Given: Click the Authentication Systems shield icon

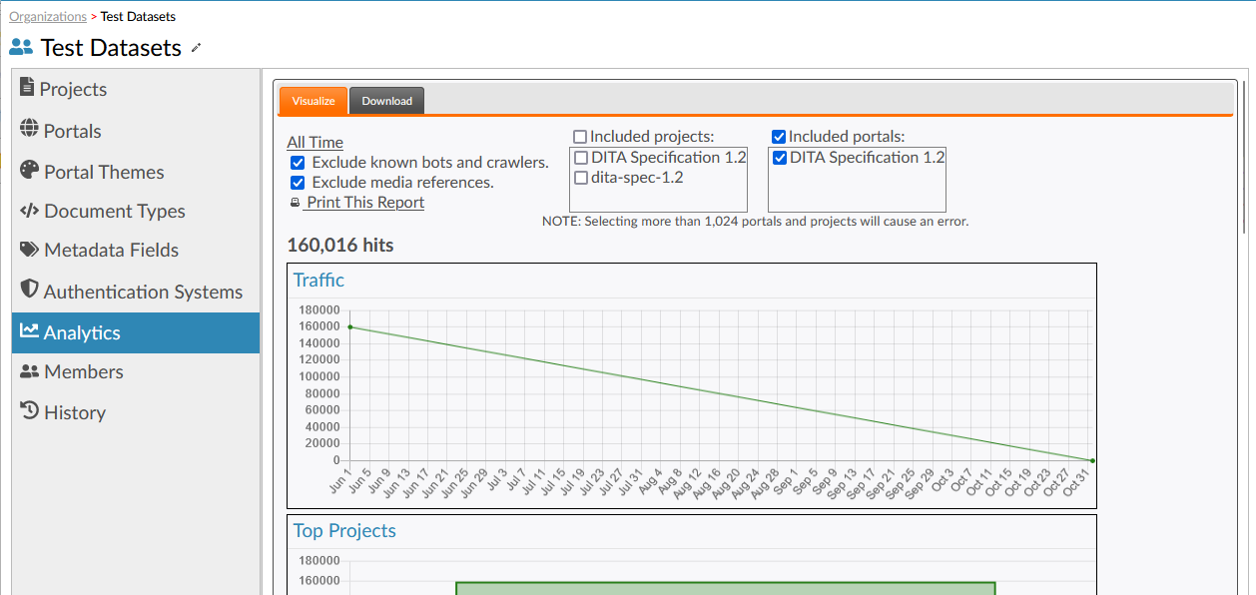Looking at the screenshot, I should (x=29, y=290).
